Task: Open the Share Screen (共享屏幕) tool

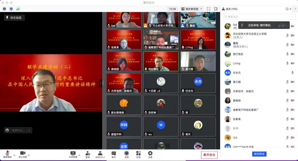Action: [x=73, y=154]
